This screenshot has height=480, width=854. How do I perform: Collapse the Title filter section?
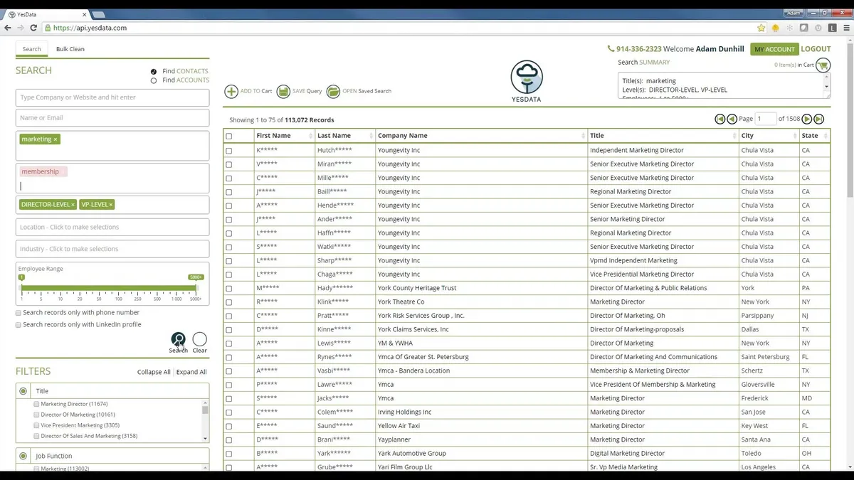tap(23, 391)
